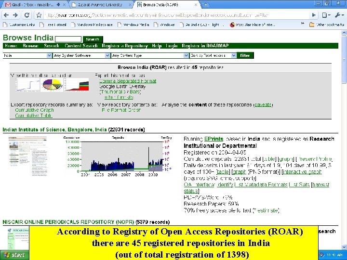
Task: Expand Any Content Type dropdown
Action: click(x=150, y=55)
